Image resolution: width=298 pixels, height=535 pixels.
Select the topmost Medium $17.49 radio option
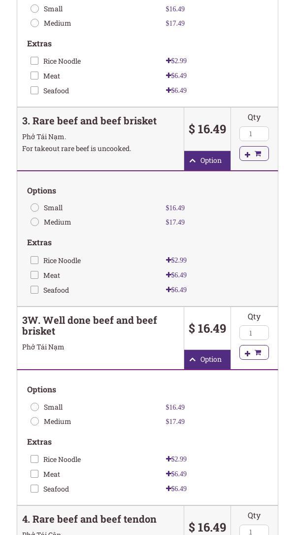coord(34,23)
